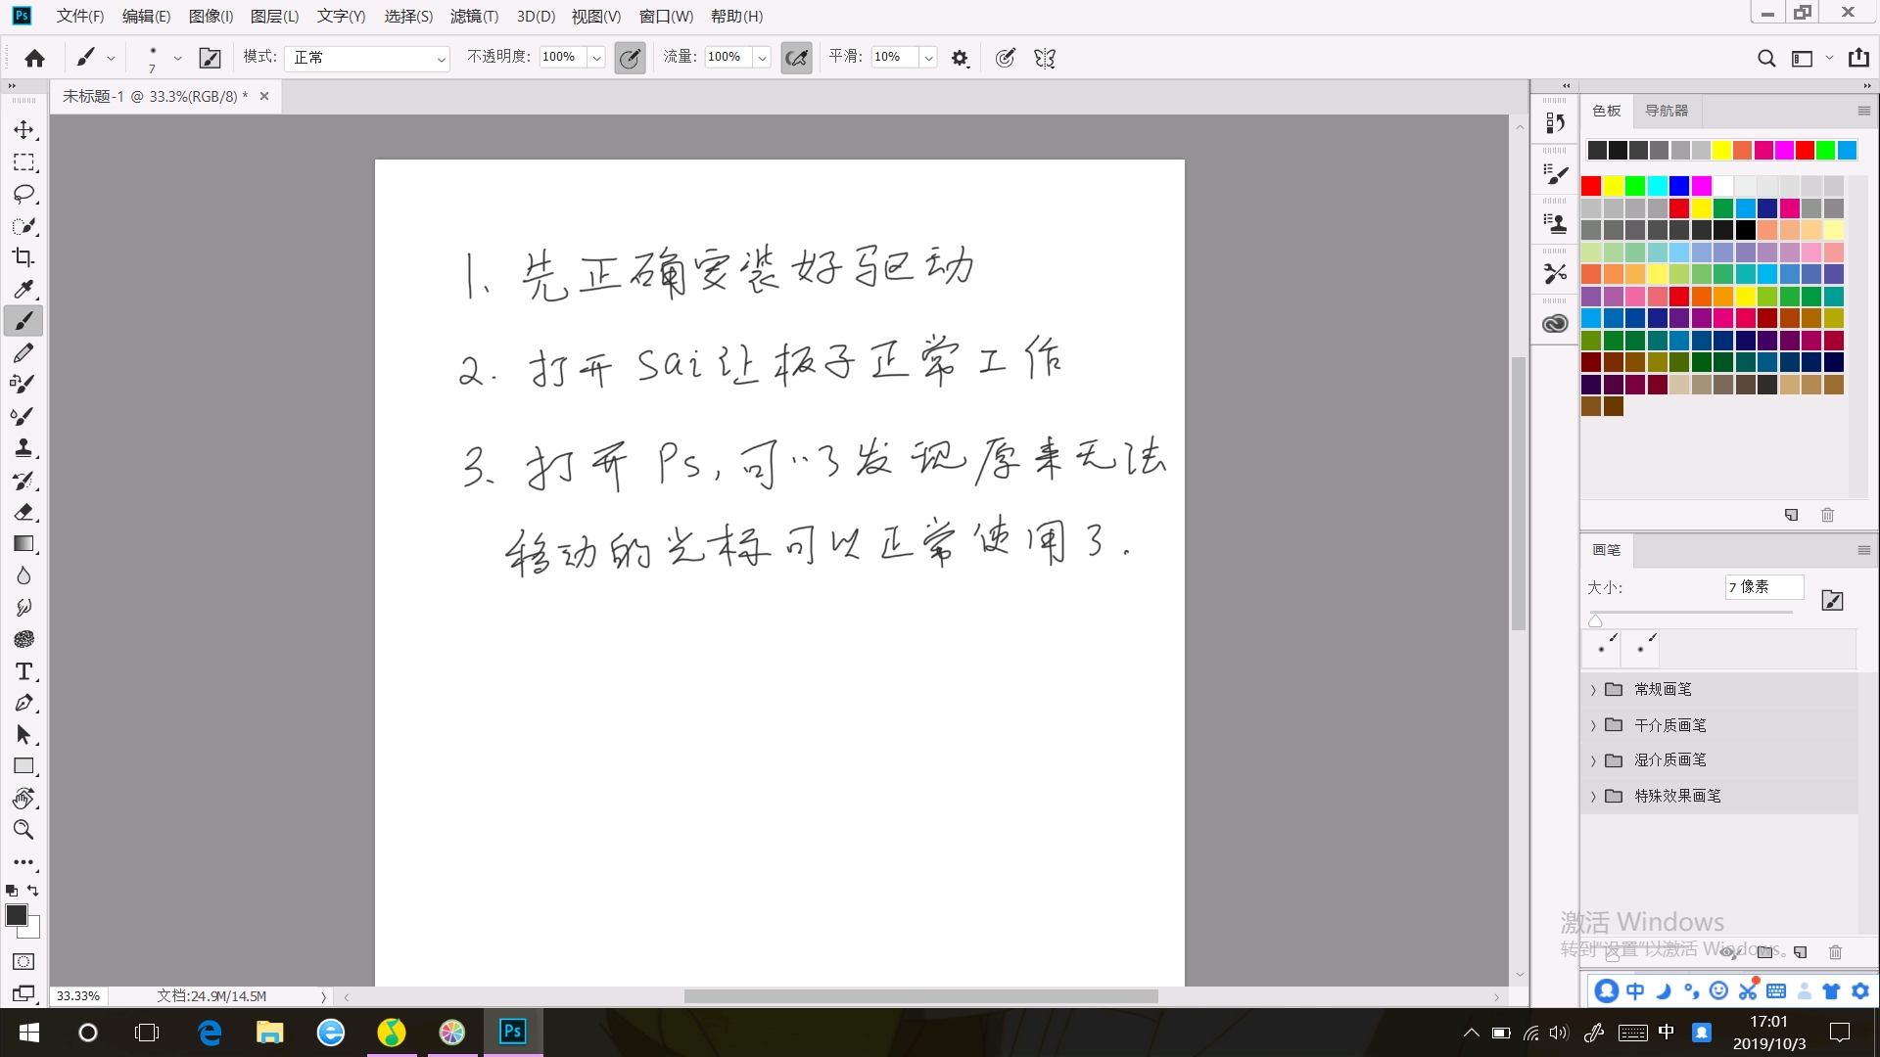Open Photoshop icon in Windows taskbar
This screenshot has width=1880, height=1057.
512,1032
